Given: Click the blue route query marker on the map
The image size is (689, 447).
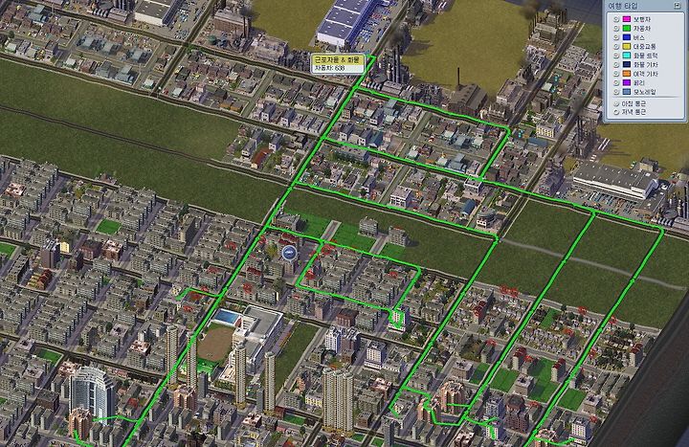Looking at the screenshot, I should (289, 253).
